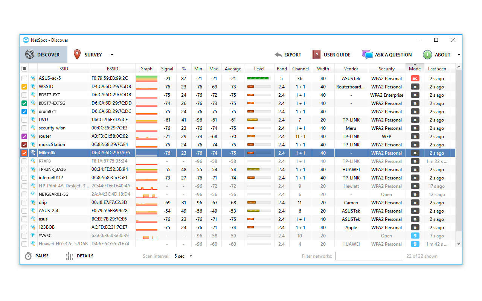
Task: Uncheck the musicStation network checkbox
Action: click(24, 144)
